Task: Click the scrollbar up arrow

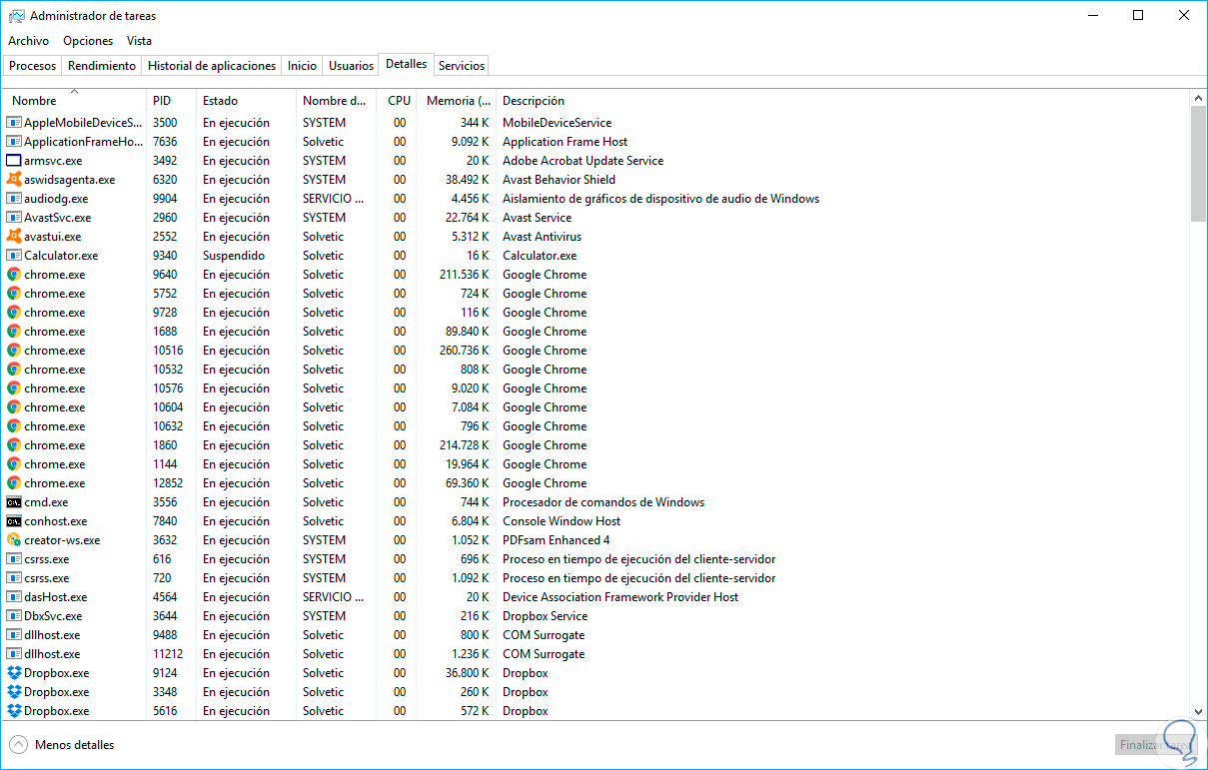Action: click(1199, 97)
